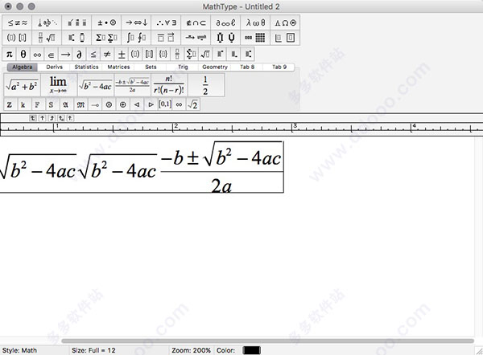This screenshot has height=355, width=483.
Task: Insert the element-of symbol
Action: 52,55
